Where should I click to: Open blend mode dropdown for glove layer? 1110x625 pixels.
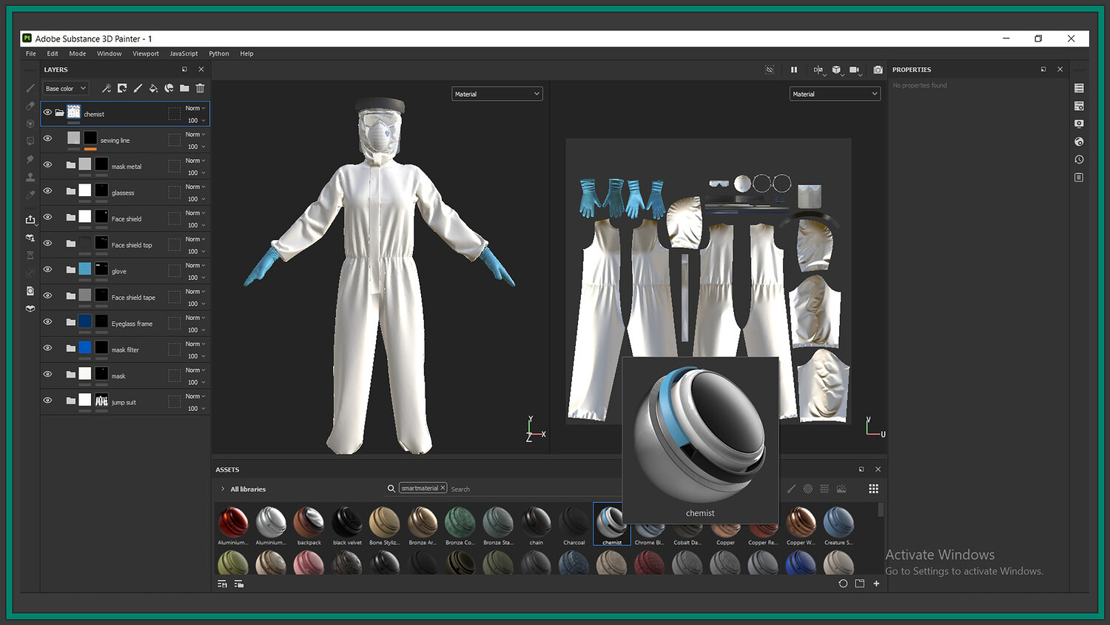(x=195, y=265)
